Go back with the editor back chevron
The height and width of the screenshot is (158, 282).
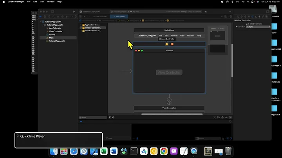(85, 16)
